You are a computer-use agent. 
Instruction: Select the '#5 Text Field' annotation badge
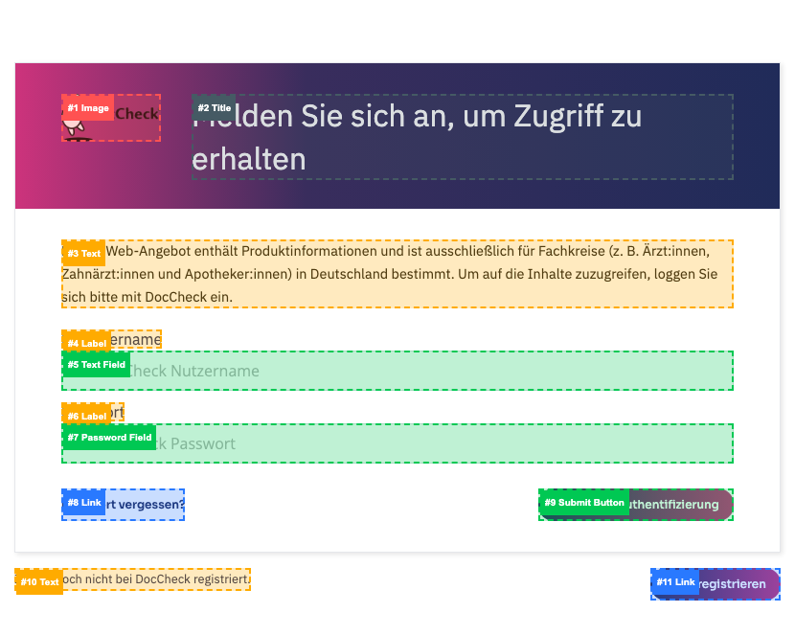point(96,365)
